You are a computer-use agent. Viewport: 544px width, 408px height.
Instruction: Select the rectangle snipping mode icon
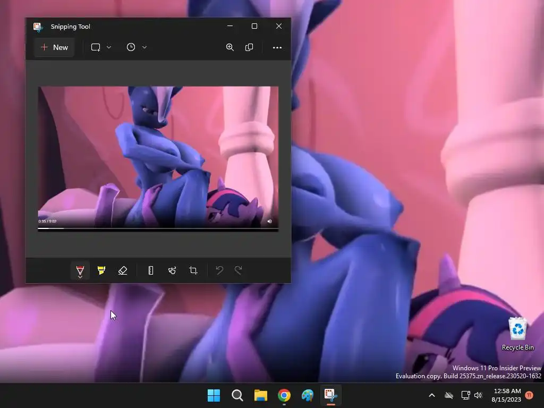96,47
